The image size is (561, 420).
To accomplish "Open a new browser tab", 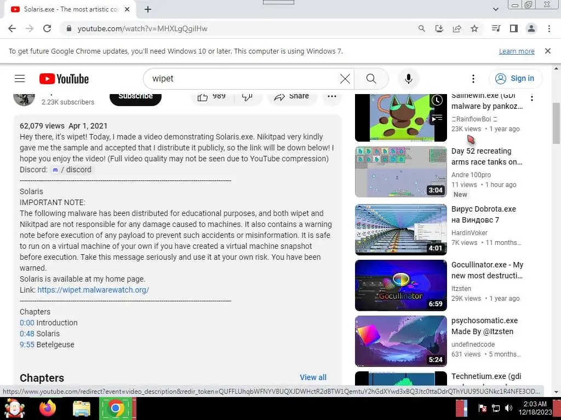I will pyautogui.click(x=148, y=9).
